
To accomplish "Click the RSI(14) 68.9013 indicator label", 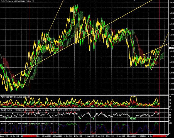I will point(6,110).
